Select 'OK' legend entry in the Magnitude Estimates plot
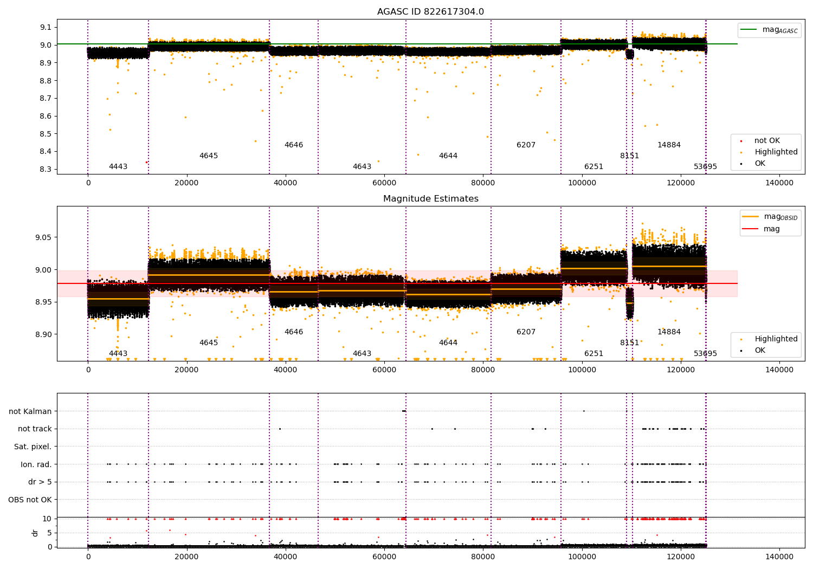813x569 pixels. click(760, 351)
